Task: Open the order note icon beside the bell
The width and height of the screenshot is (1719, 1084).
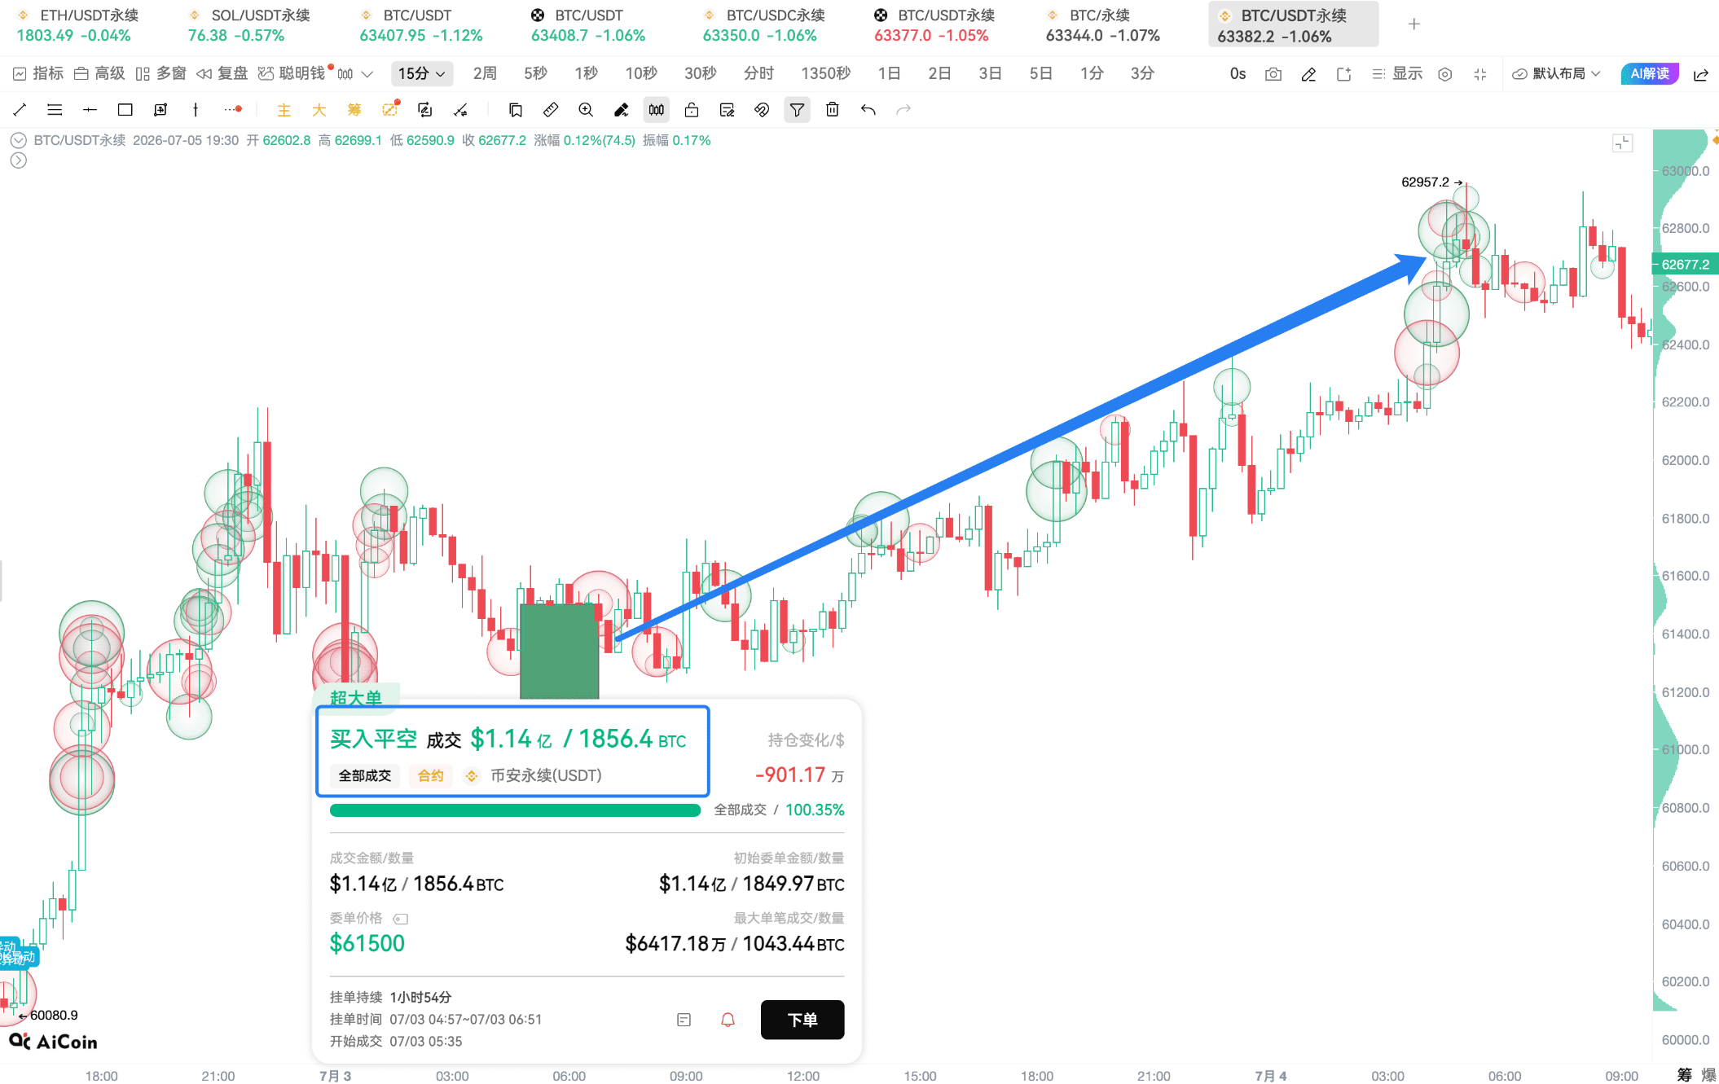Action: point(684,1020)
